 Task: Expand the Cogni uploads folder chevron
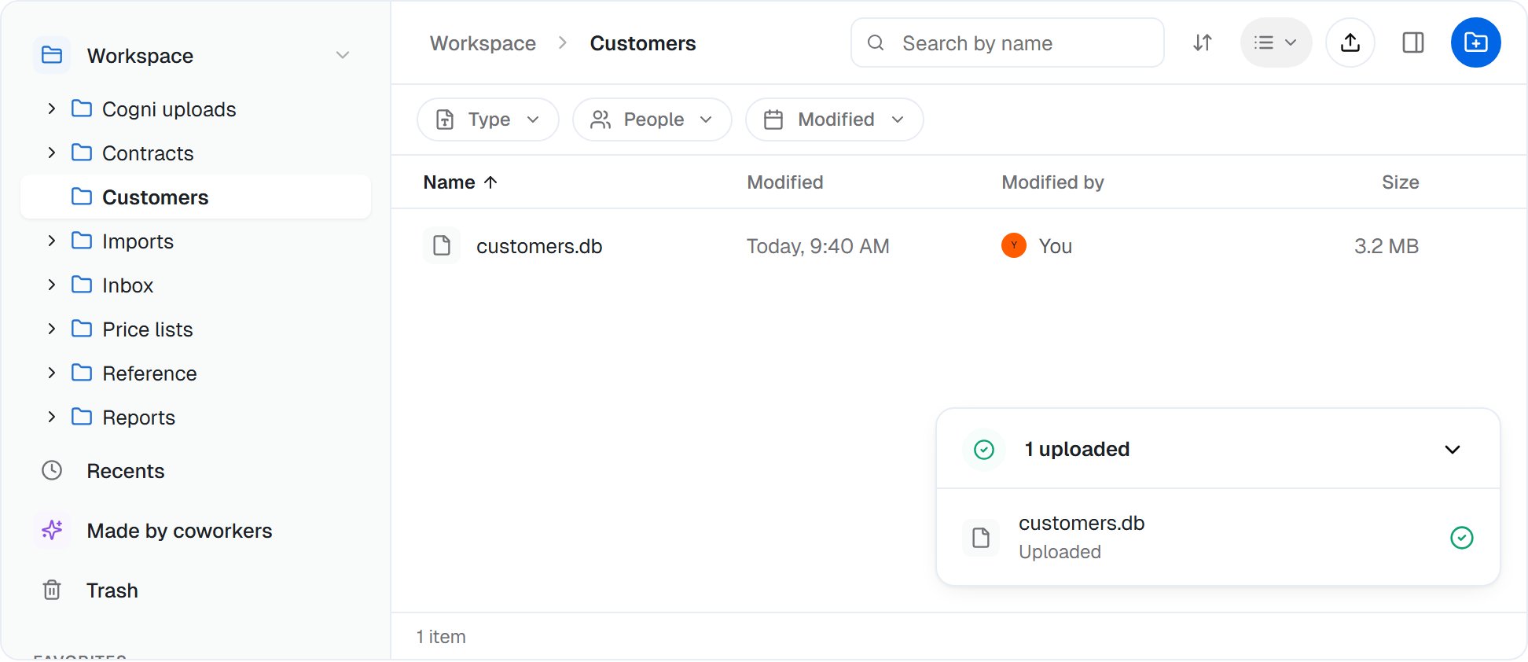tap(52, 108)
